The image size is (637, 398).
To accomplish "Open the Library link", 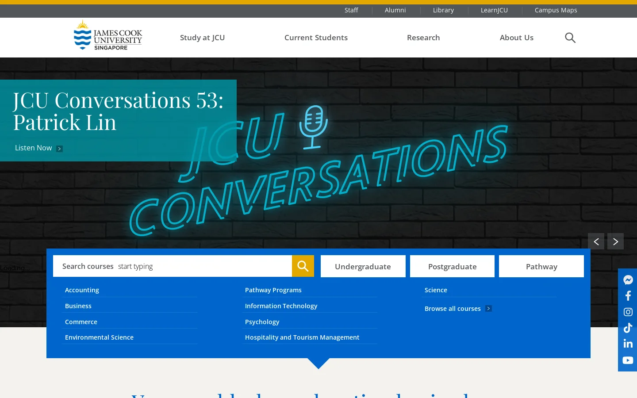I will point(443,10).
